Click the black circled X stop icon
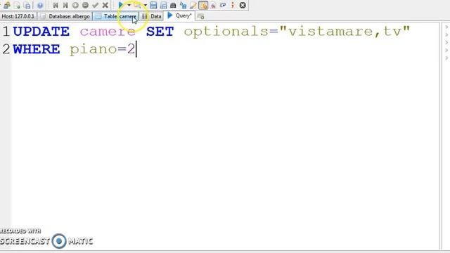Image resolution: width=450 pixels, height=253 pixels. click(243, 5)
